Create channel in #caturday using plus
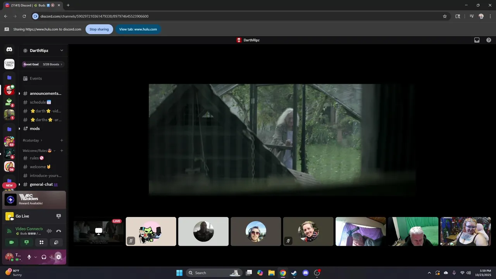The image size is (496, 279). [x=62, y=140]
